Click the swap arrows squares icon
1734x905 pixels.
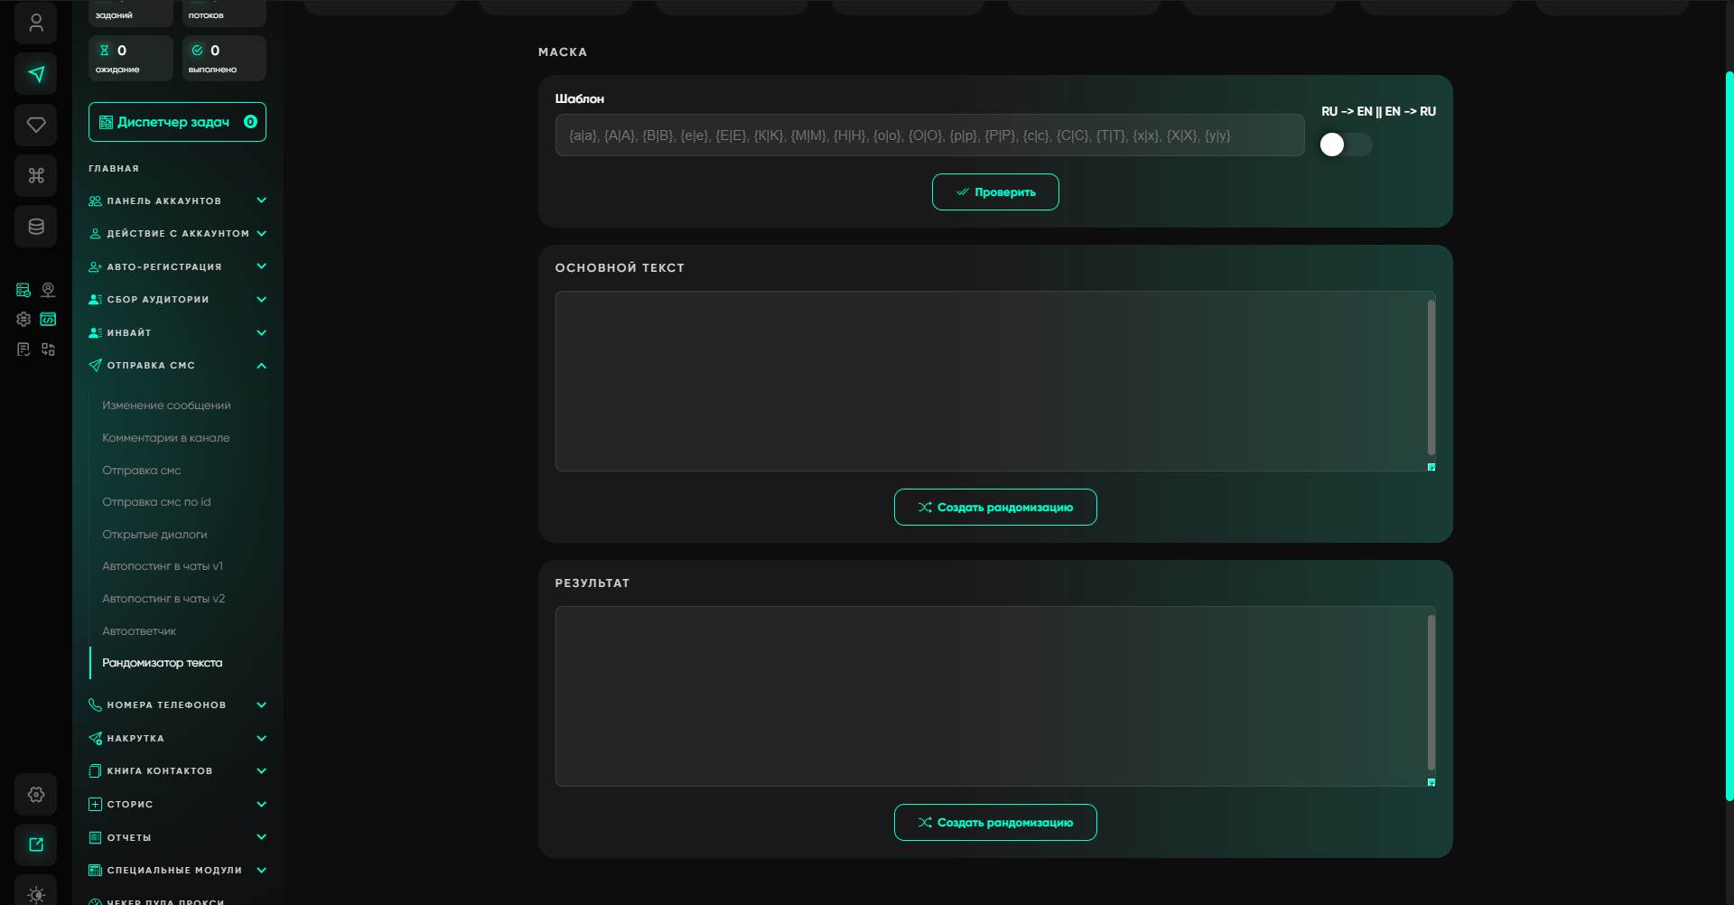48,349
